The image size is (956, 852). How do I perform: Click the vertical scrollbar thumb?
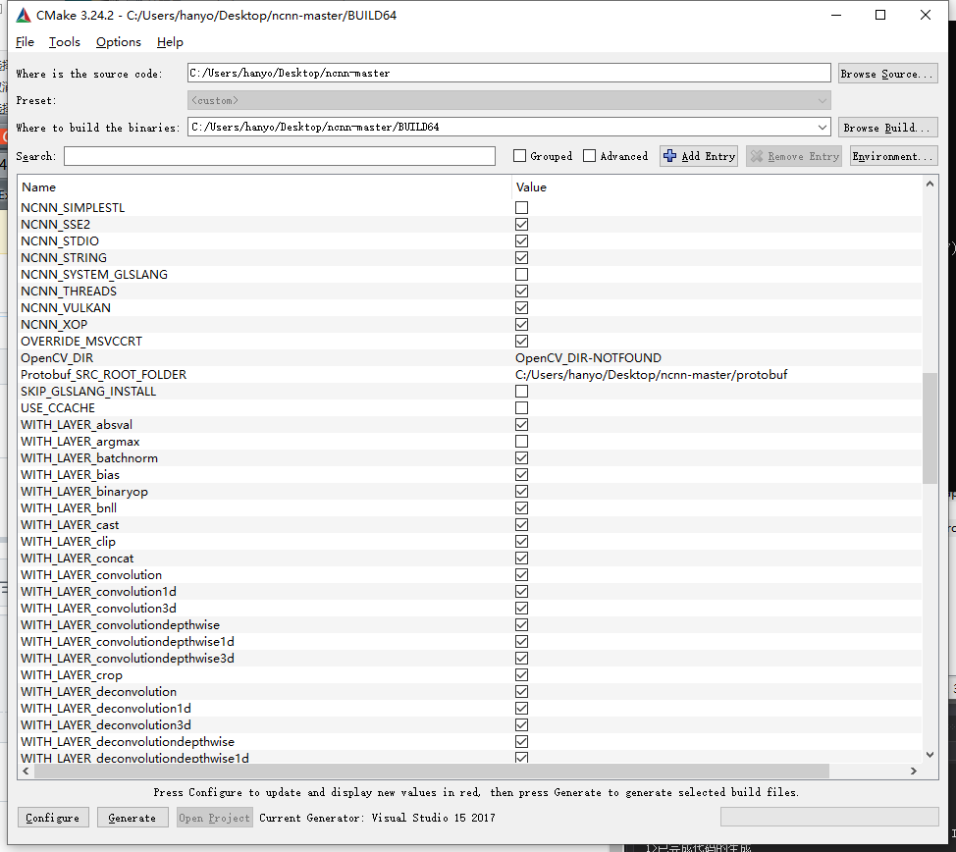point(929,428)
